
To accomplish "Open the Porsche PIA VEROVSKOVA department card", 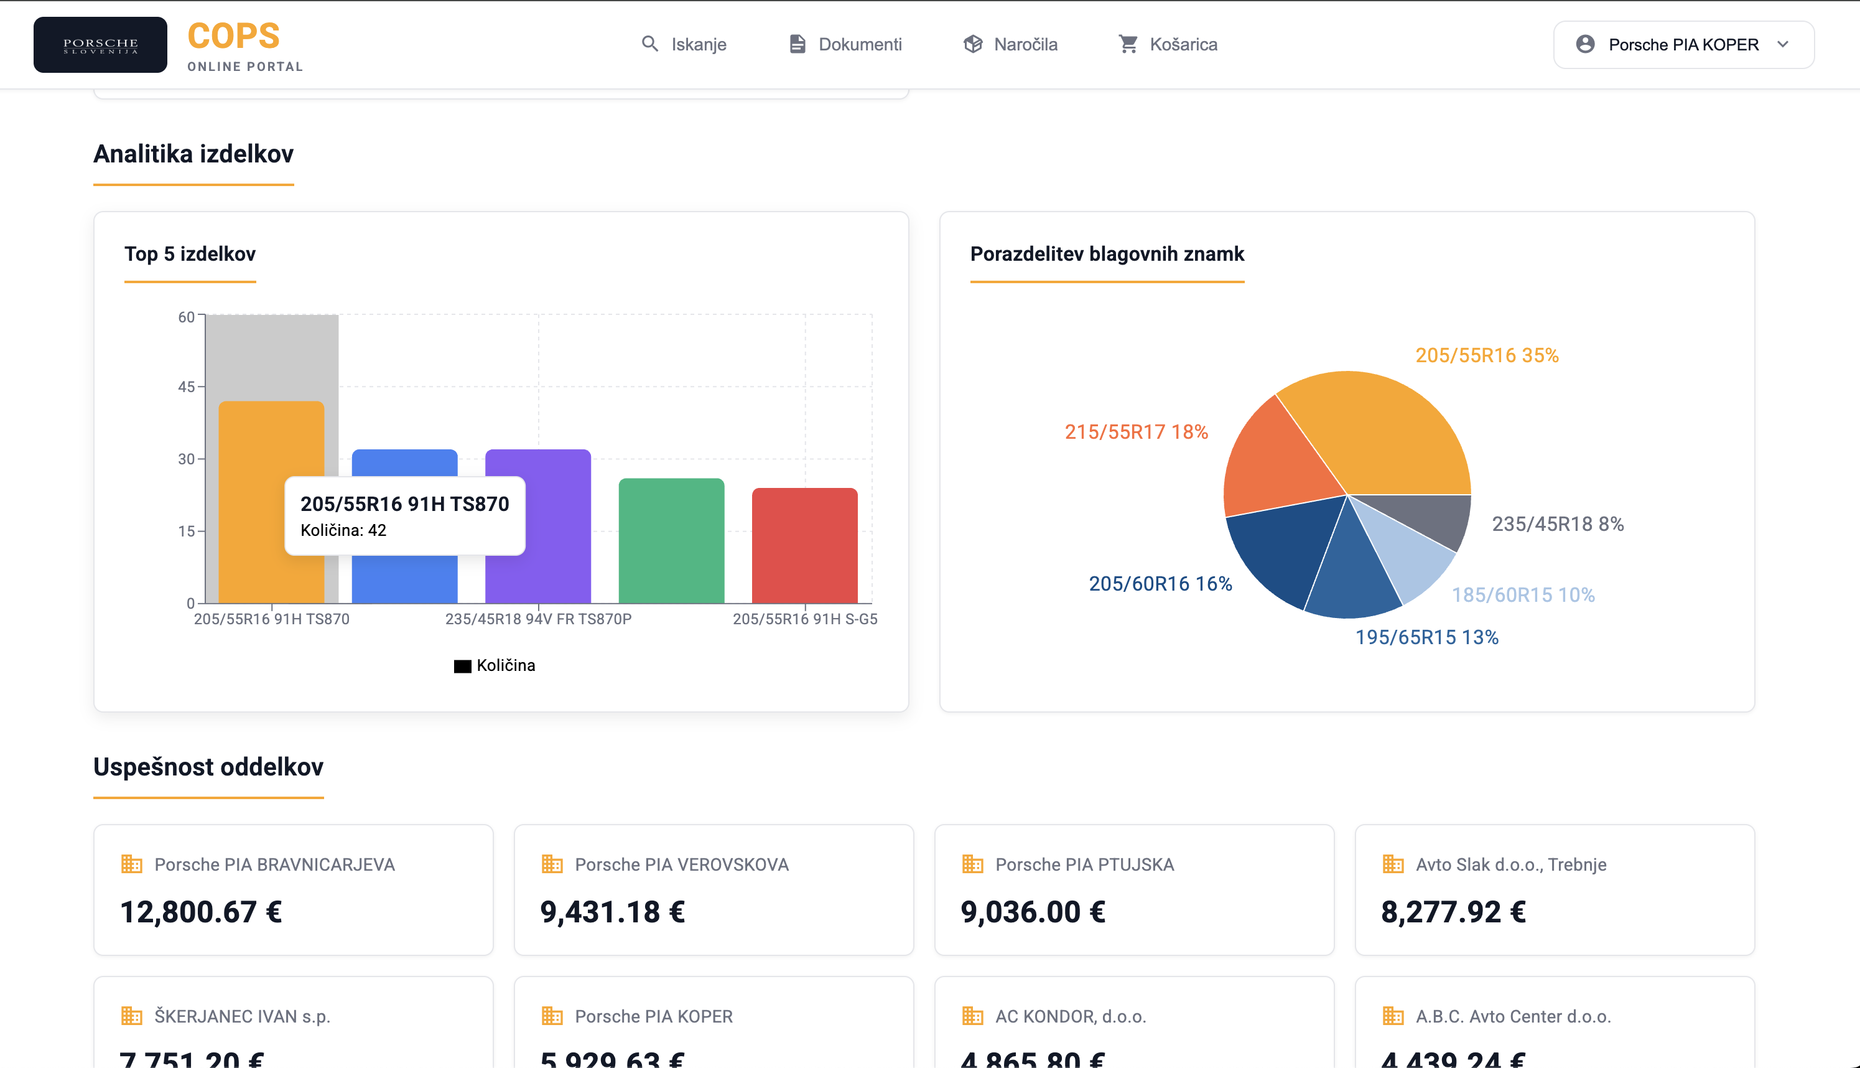I will 714,889.
